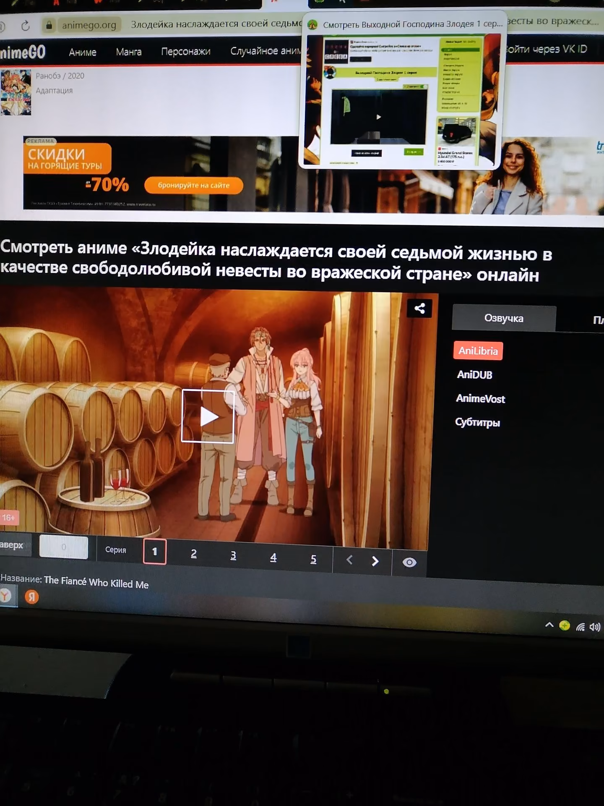Play the anime video

click(x=208, y=416)
